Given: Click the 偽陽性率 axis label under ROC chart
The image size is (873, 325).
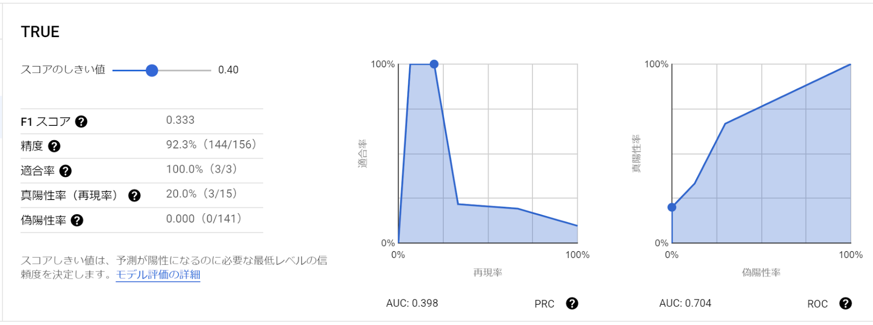Looking at the screenshot, I should [761, 273].
